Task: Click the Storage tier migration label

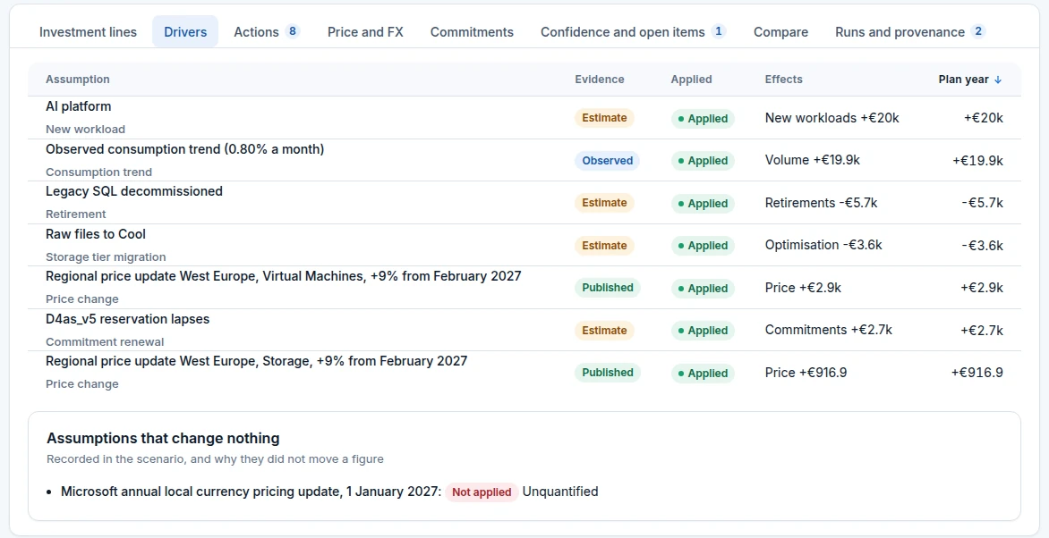Action: tap(106, 256)
